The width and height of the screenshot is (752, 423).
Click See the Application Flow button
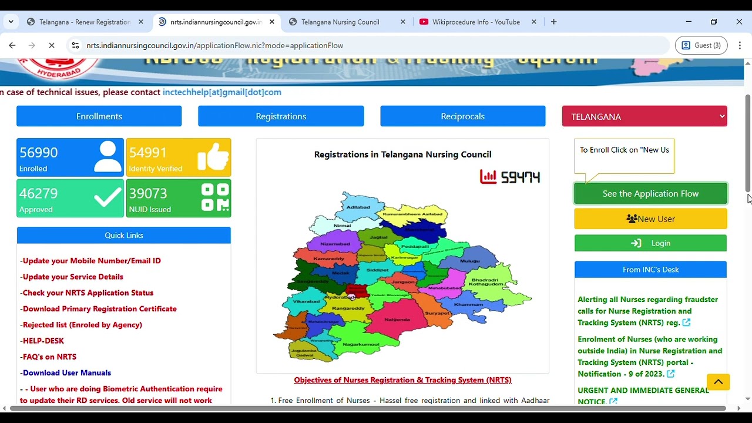pos(650,193)
